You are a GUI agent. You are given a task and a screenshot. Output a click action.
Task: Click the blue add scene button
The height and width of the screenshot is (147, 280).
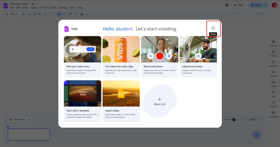pyautogui.click(x=256, y=135)
